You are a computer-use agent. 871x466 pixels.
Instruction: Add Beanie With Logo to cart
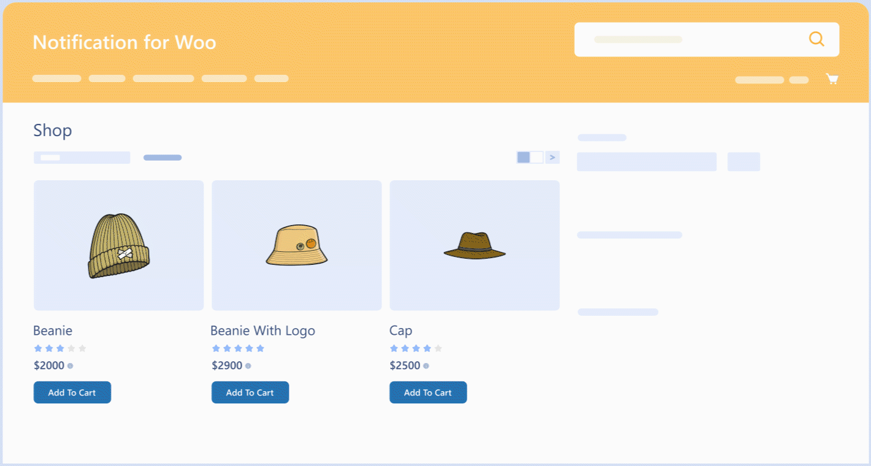pos(250,392)
